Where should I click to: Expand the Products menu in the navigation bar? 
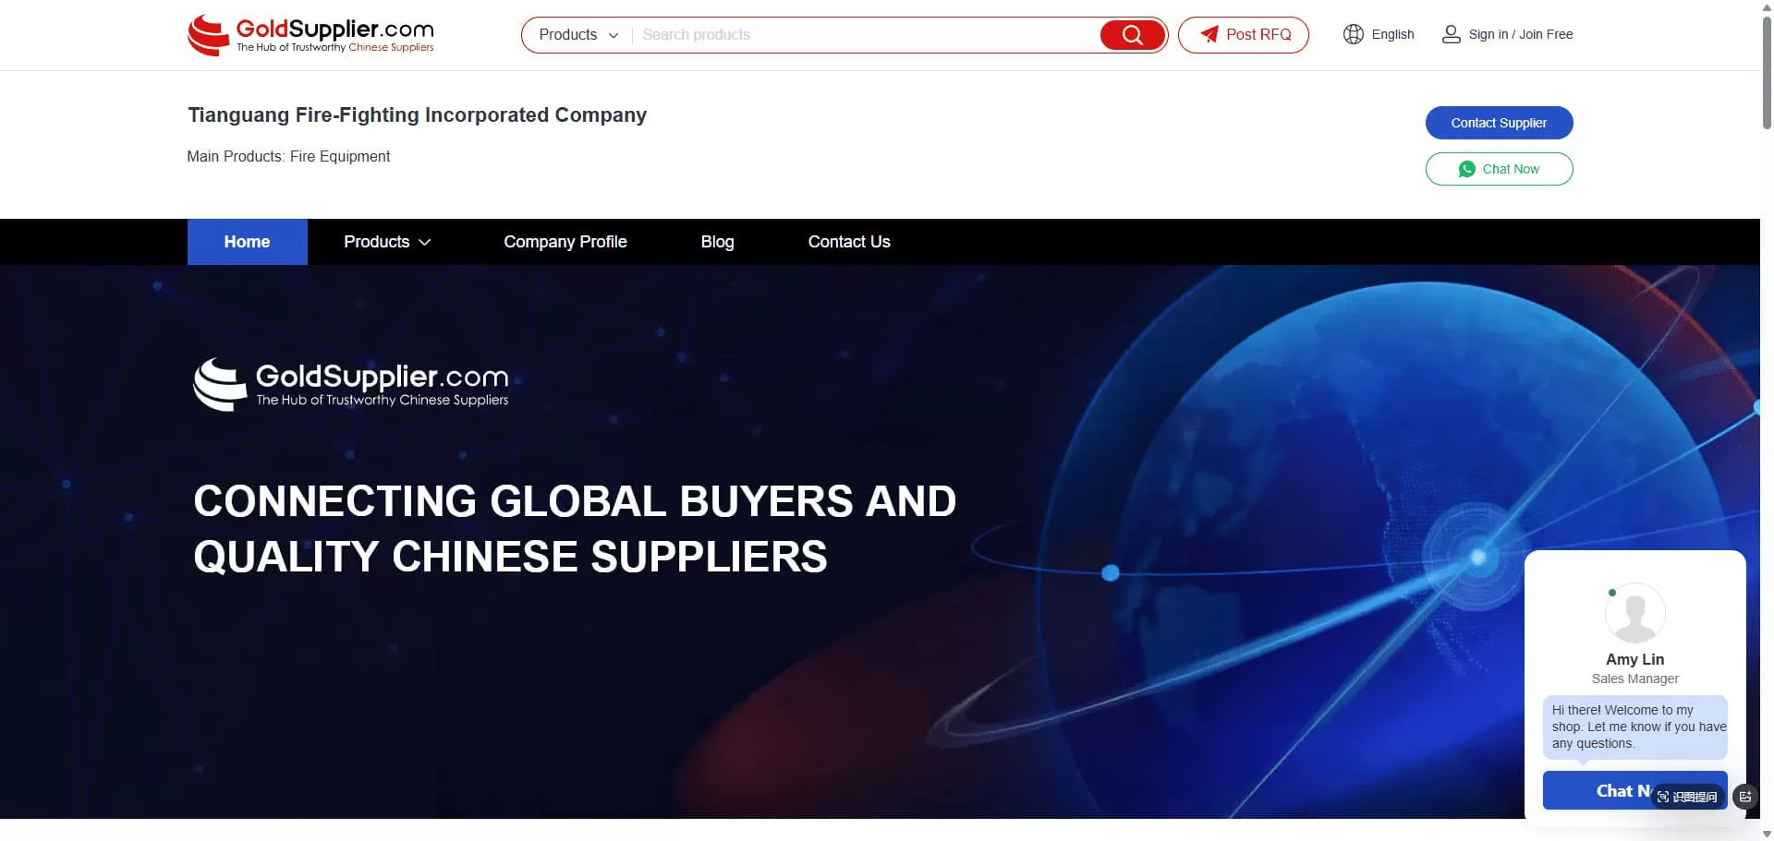point(387,242)
